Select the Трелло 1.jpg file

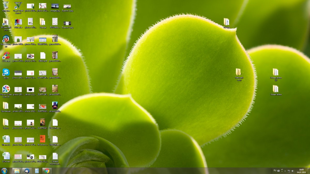[67, 6]
